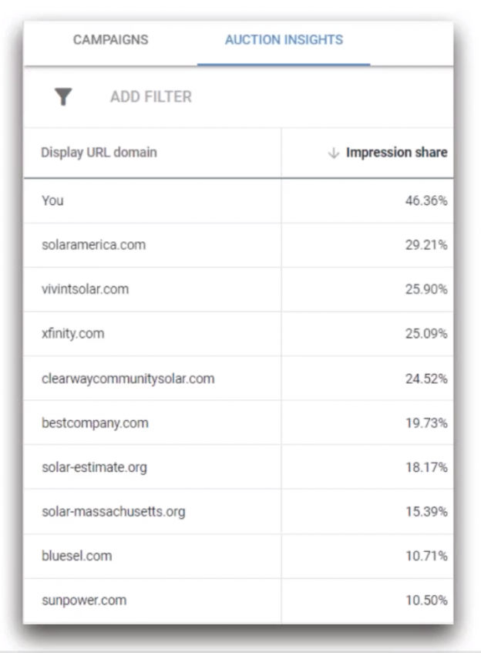Click the sort arrow beside Impression share
Viewport: 481px width, 653px height.
pos(334,153)
